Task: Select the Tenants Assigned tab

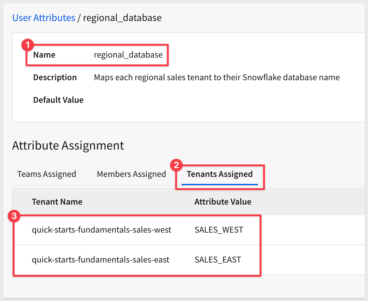Action: (220, 174)
